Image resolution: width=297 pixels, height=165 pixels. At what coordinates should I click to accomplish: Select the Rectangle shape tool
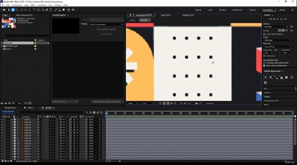click(43, 10)
